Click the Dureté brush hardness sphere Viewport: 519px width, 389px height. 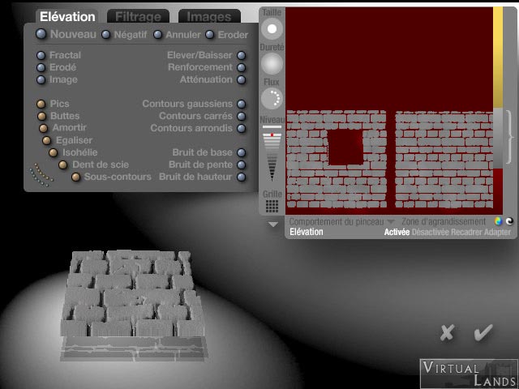coord(272,64)
